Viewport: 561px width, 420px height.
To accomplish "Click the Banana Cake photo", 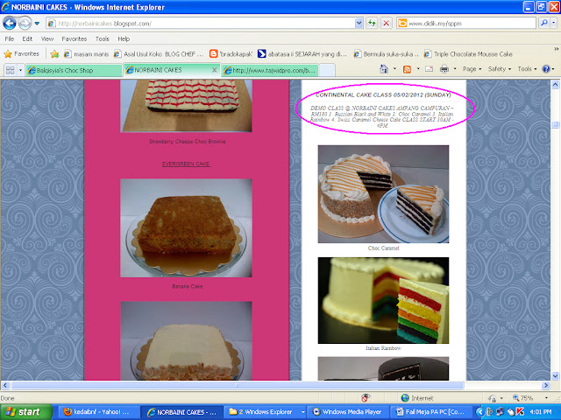I will coord(186,227).
